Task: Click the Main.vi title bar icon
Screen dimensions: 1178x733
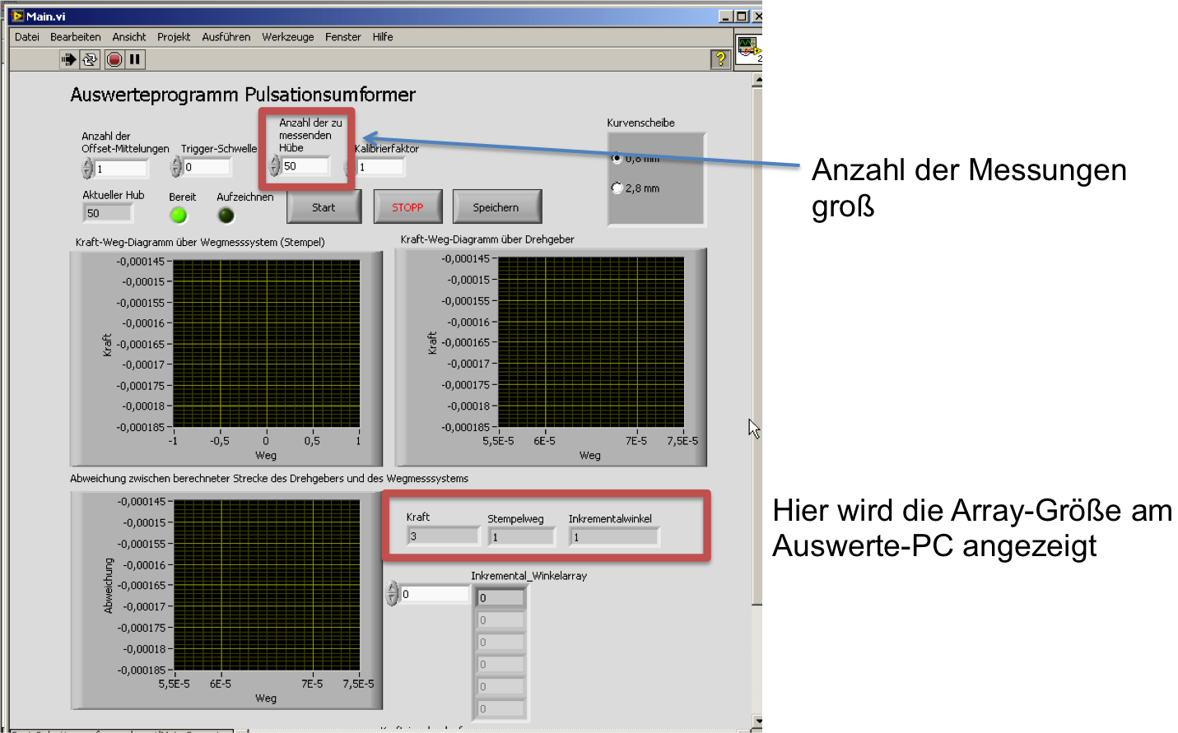Action: point(17,16)
